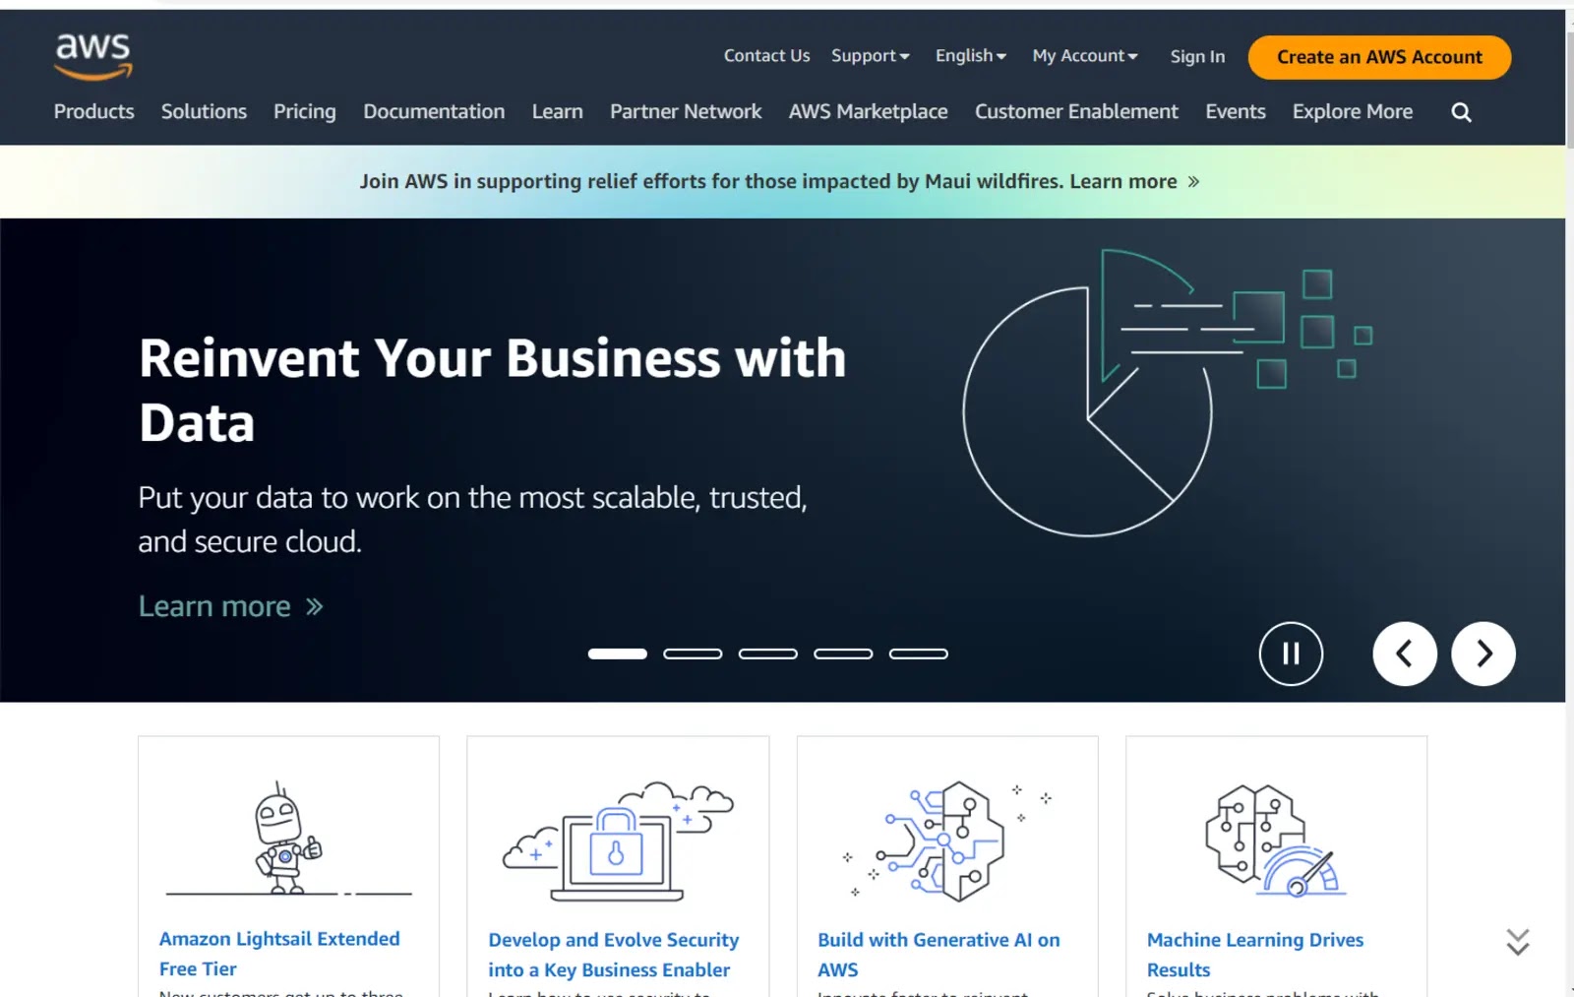Expand the My Account menu
This screenshot has width=1574, height=997.
[1084, 56]
